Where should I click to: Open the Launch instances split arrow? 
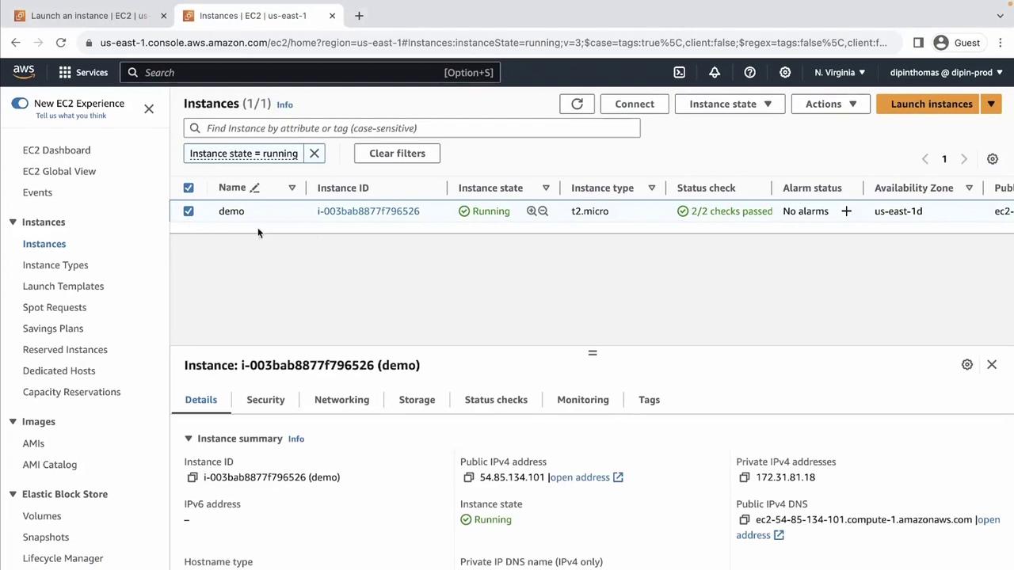tap(991, 104)
